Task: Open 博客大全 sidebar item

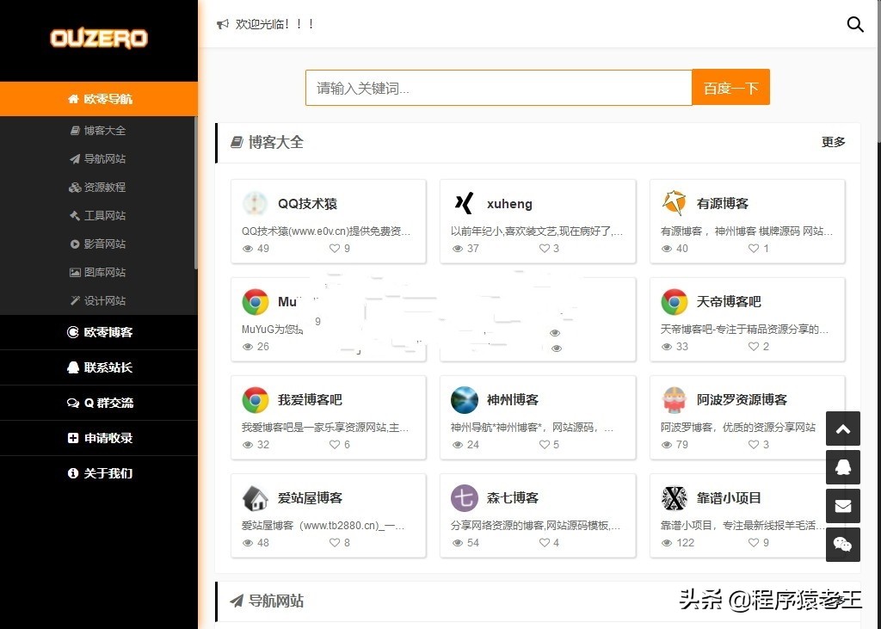Action: (x=98, y=131)
